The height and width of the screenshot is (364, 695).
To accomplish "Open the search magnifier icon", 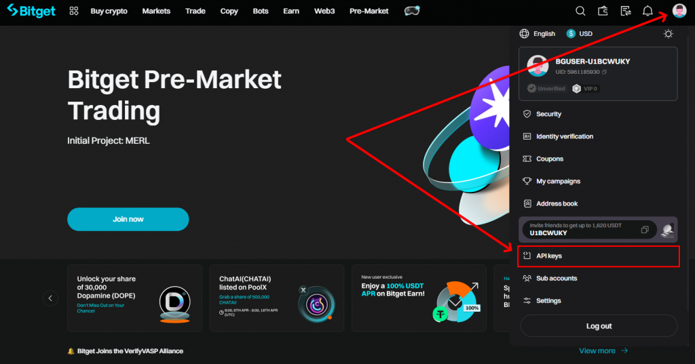I will (580, 11).
